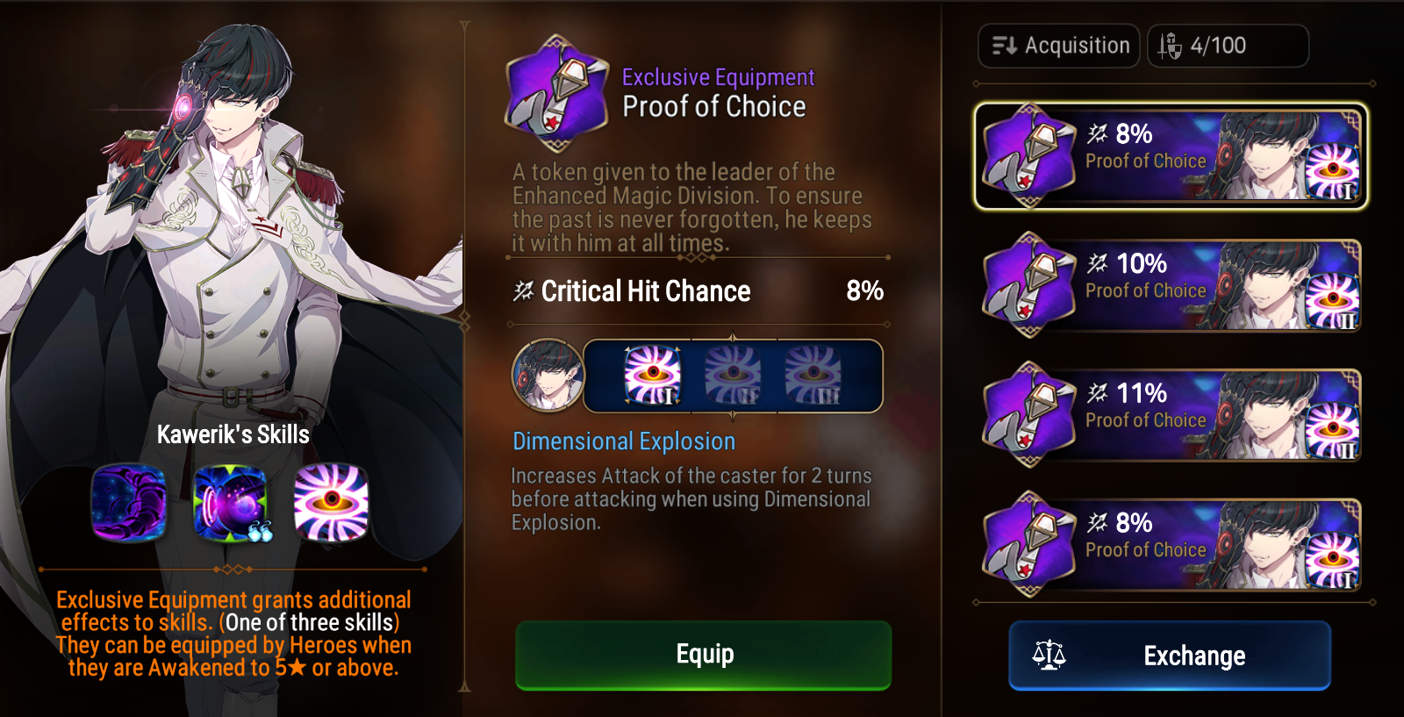Image resolution: width=1404 pixels, height=717 pixels.
Task: Choose the skill variant I eye icon
Action: (x=652, y=376)
